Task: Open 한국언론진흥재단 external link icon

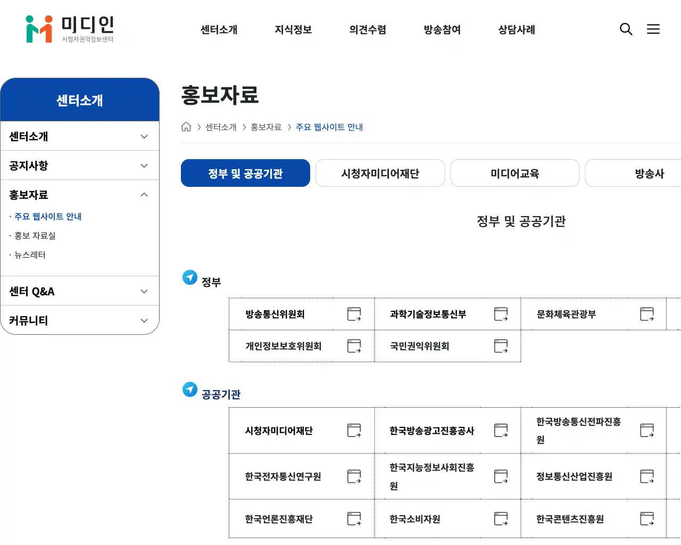Action: coord(354,518)
